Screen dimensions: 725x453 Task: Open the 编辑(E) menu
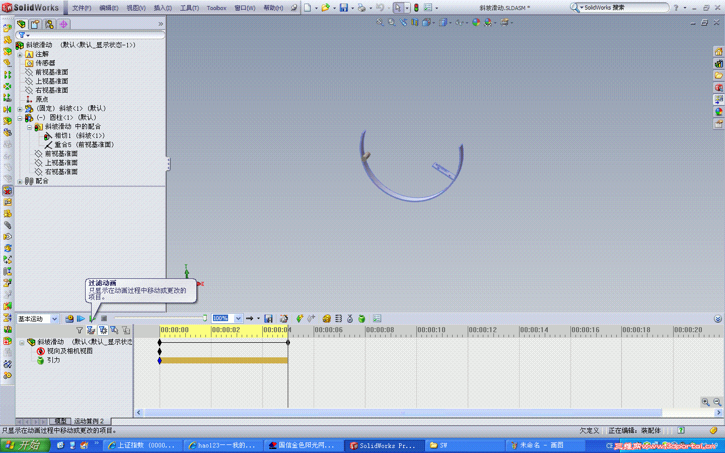[109, 8]
